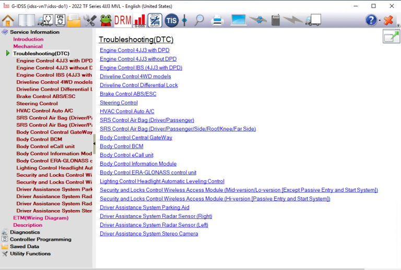Open the Diagnostics stethoscope truck icon
The image size is (401, 270).
pos(45,20)
